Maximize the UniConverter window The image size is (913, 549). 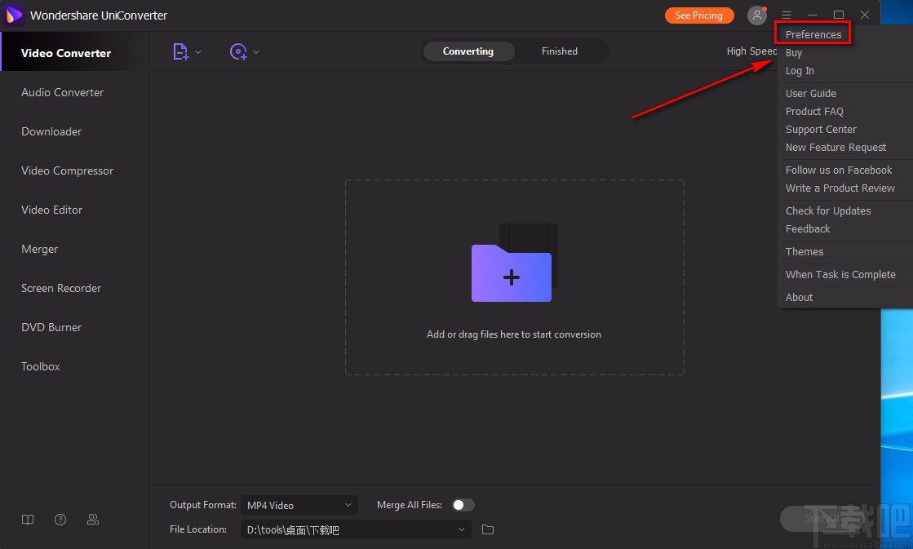pos(839,15)
